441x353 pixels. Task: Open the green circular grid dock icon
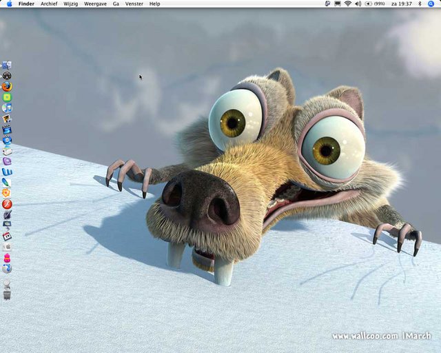pos(7,97)
